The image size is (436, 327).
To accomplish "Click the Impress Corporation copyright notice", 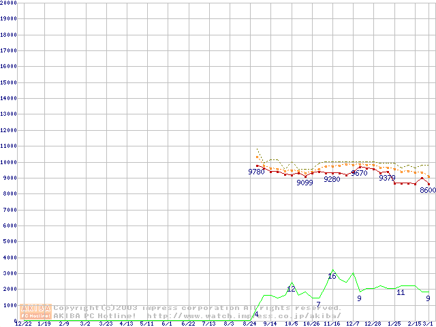I will click(189, 308).
